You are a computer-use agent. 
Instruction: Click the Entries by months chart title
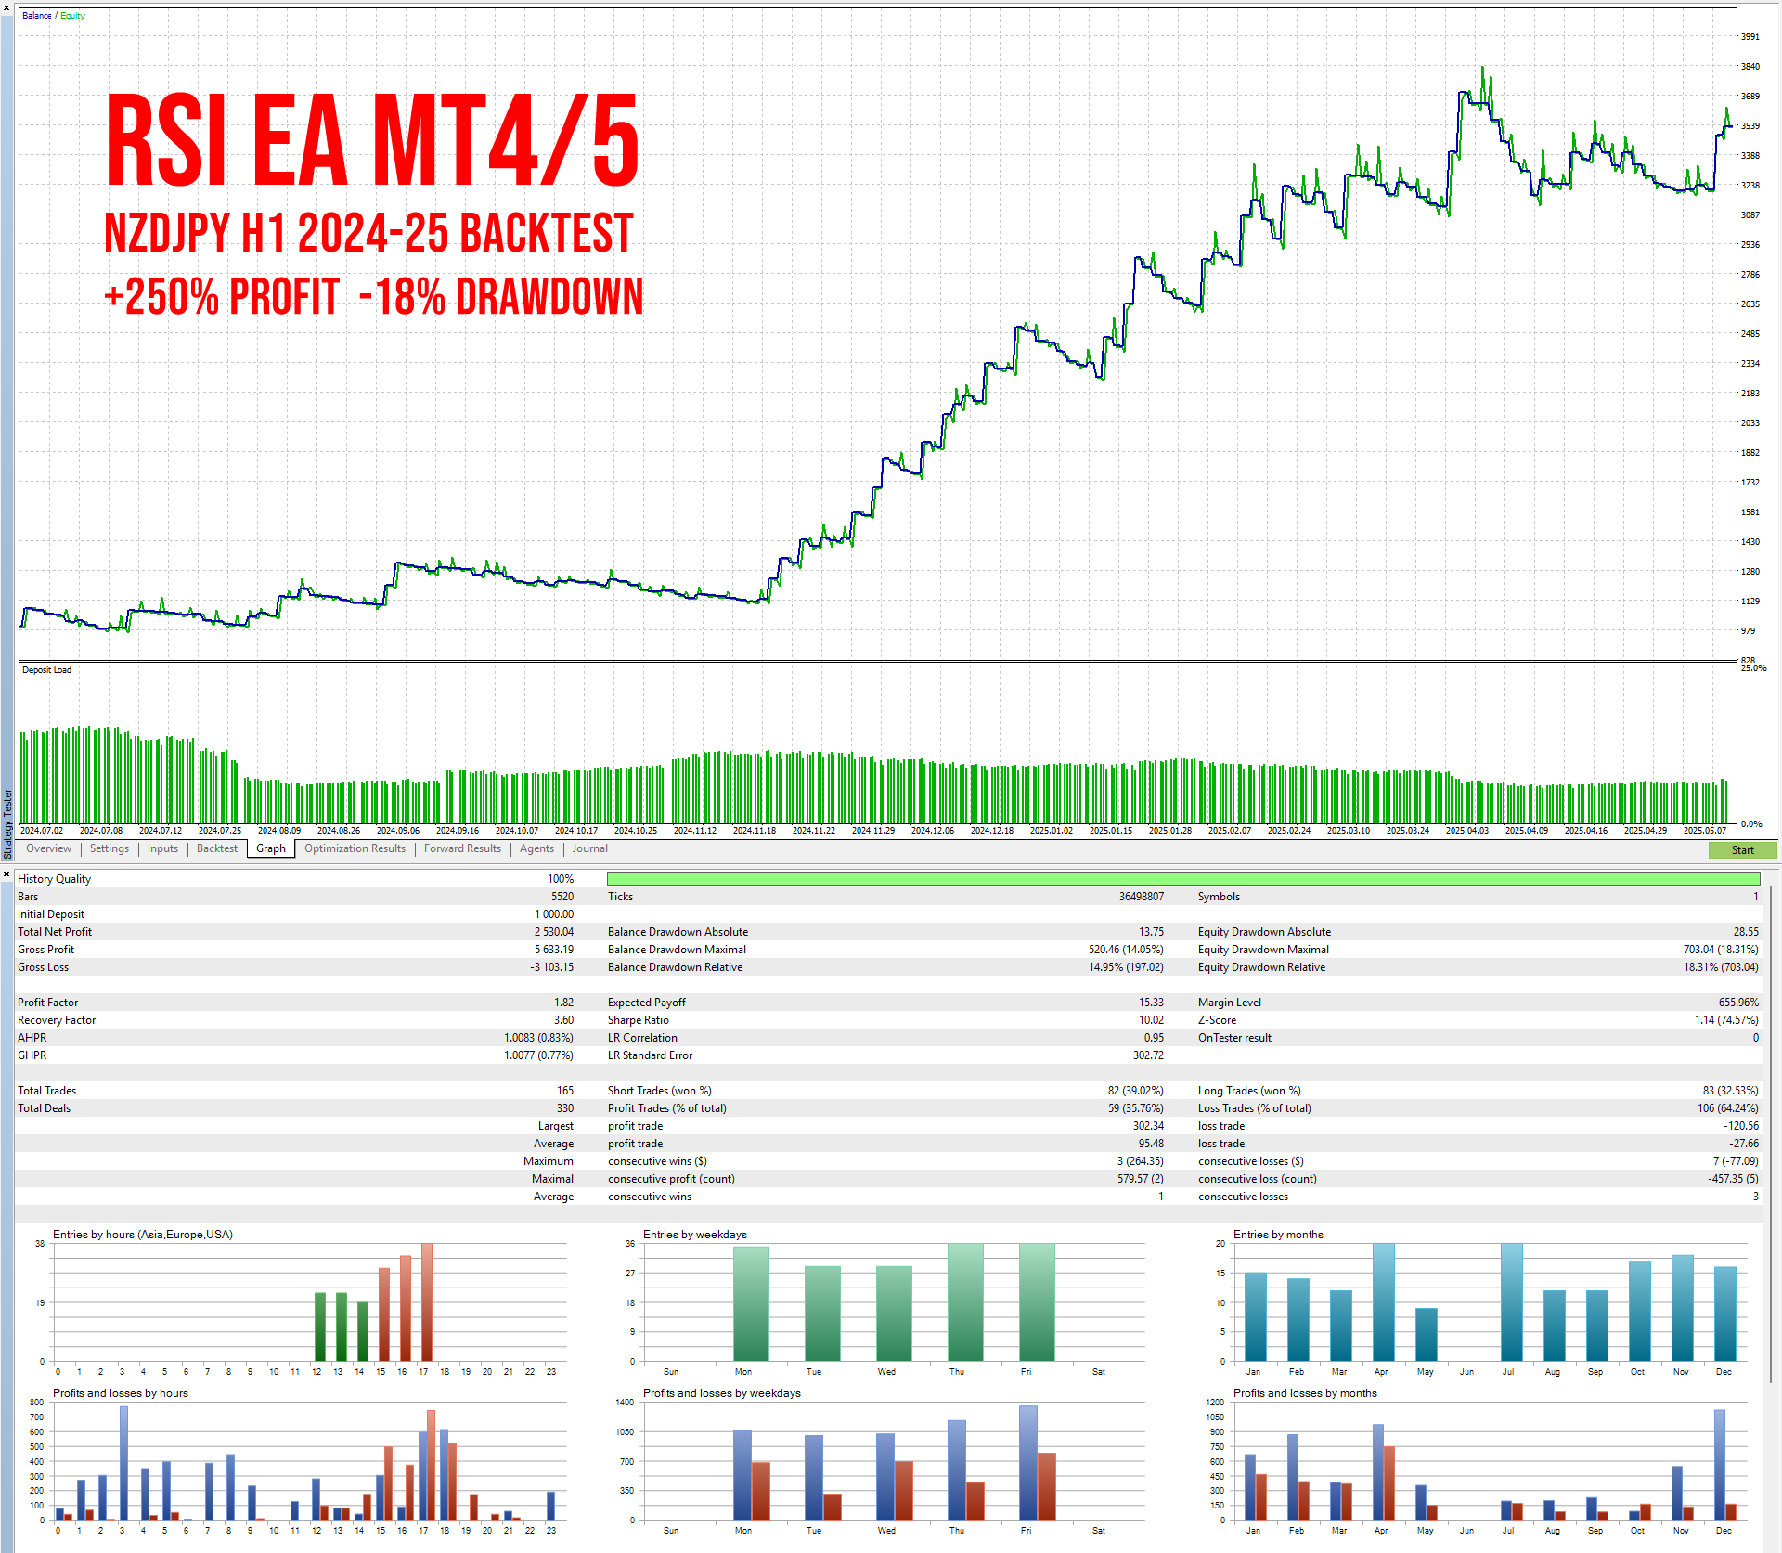[x=1278, y=1235]
